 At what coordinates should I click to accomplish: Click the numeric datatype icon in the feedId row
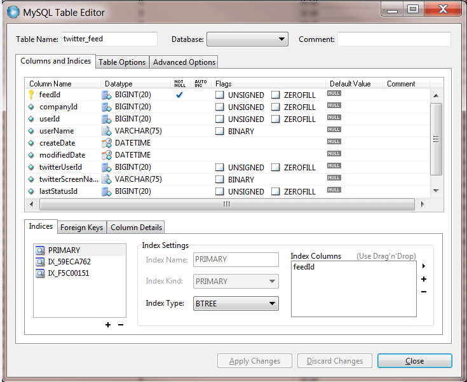click(106, 95)
